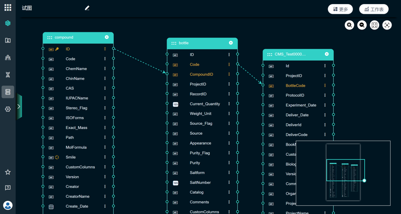
Task: Remove the compound table from canvas
Action: (x=107, y=37)
